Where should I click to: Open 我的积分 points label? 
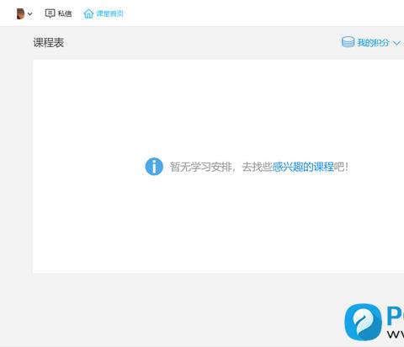point(373,43)
